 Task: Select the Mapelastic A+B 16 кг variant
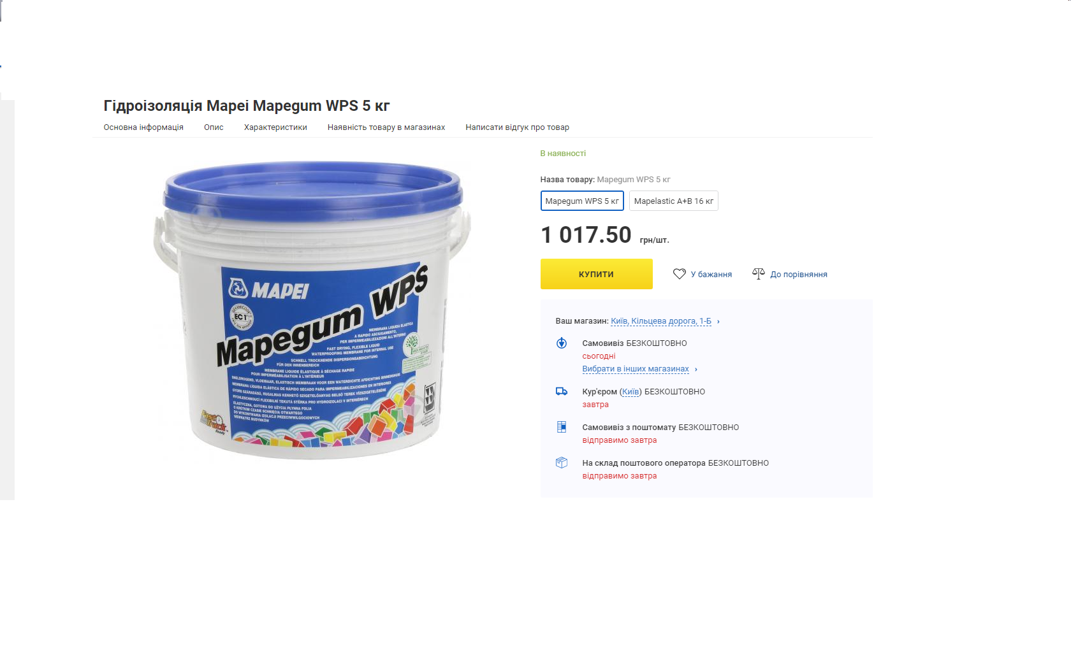pos(673,201)
